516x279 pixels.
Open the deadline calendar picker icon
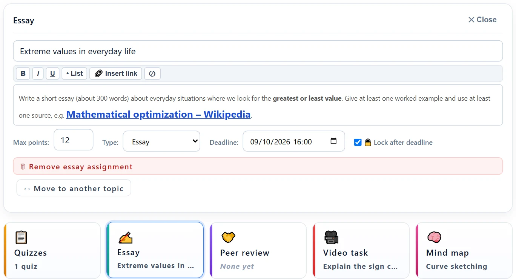(333, 141)
